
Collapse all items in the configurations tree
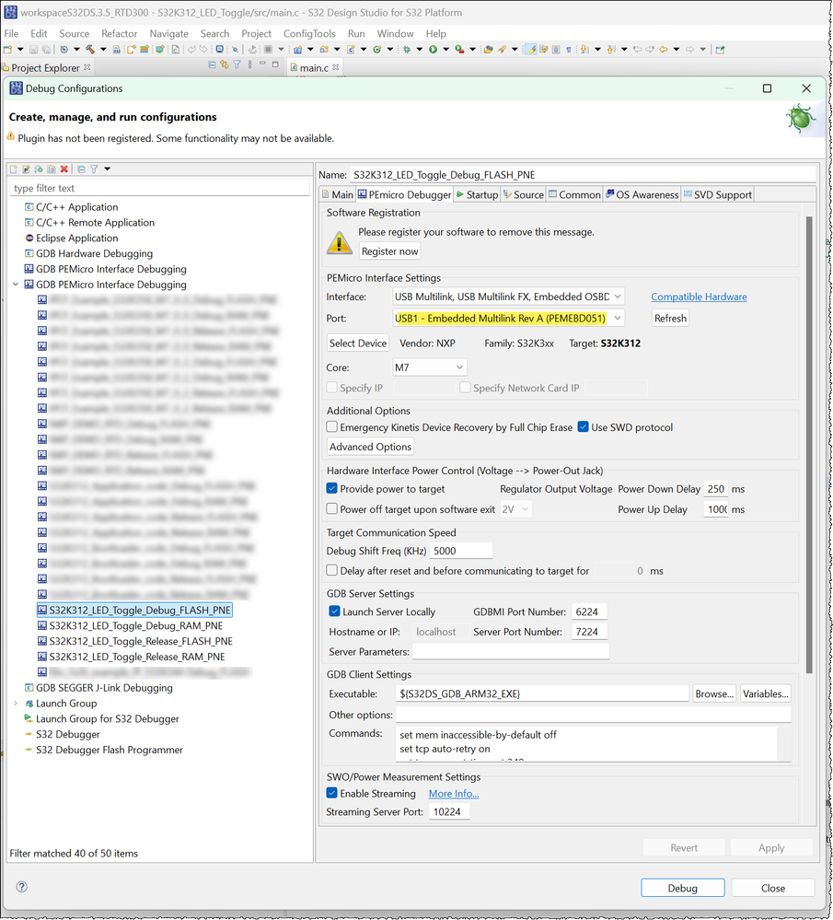click(x=81, y=169)
